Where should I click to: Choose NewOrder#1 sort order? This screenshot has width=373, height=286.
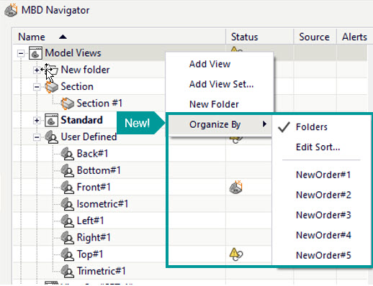tap(323, 175)
